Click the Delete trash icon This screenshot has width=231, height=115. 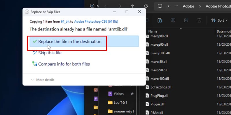[x=199, y=20]
